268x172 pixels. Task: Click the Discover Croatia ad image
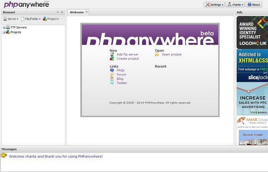coord(253,138)
